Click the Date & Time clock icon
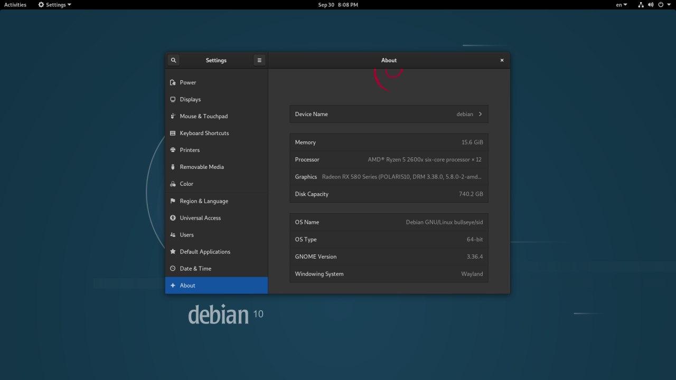This screenshot has width=676, height=380. [x=173, y=269]
